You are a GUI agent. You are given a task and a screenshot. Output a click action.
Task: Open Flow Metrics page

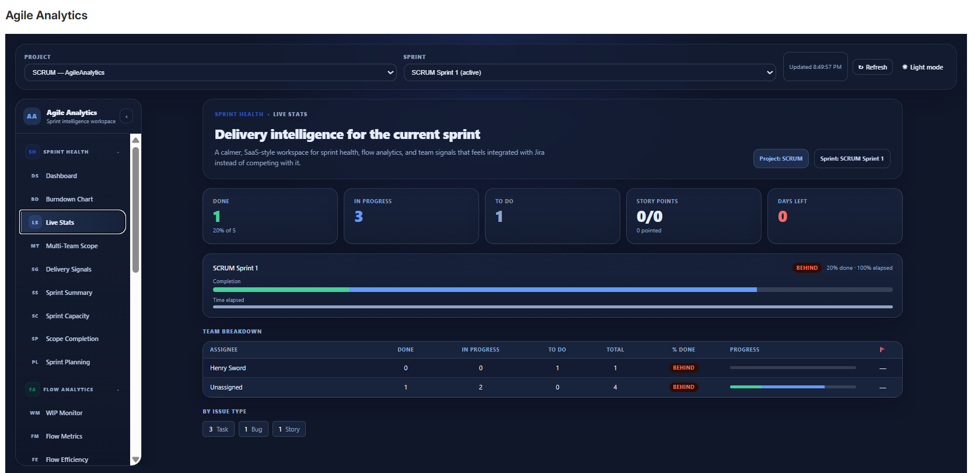(73, 436)
